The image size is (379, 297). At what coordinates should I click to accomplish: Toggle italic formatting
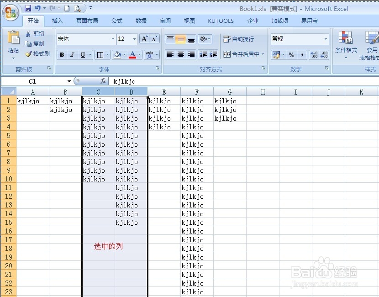(x=73, y=54)
